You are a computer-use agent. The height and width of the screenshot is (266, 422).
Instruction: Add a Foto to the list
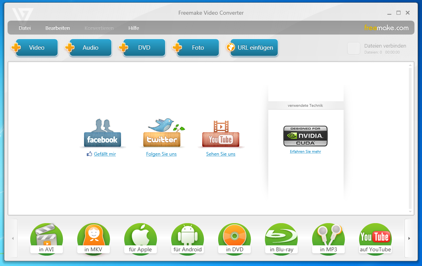(196, 48)
